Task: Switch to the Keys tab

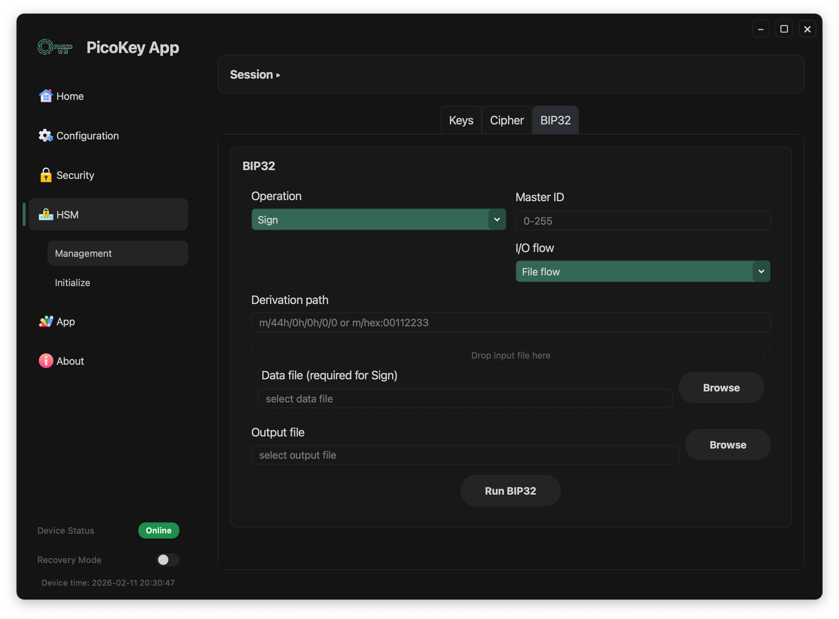Action: 461,120
